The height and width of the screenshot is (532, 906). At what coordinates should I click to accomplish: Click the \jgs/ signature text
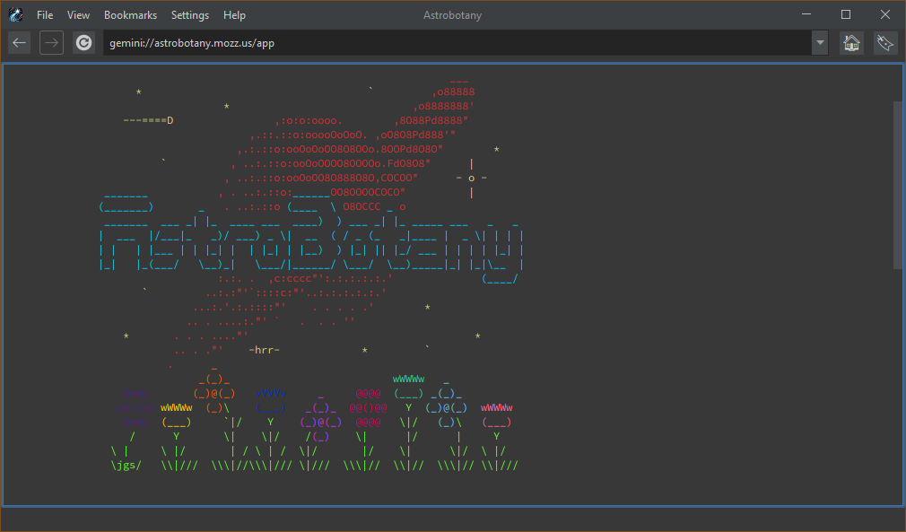point(126,466)
